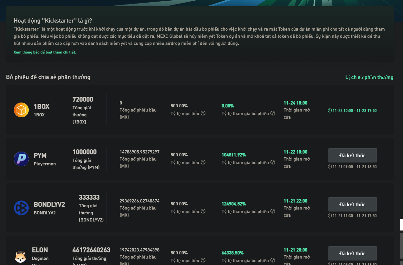Image resolution: width=403 pixels, height=265 pixels.
Task: Click target ratio help icon in BONDLYV2 row
Action: pos(203,211)
